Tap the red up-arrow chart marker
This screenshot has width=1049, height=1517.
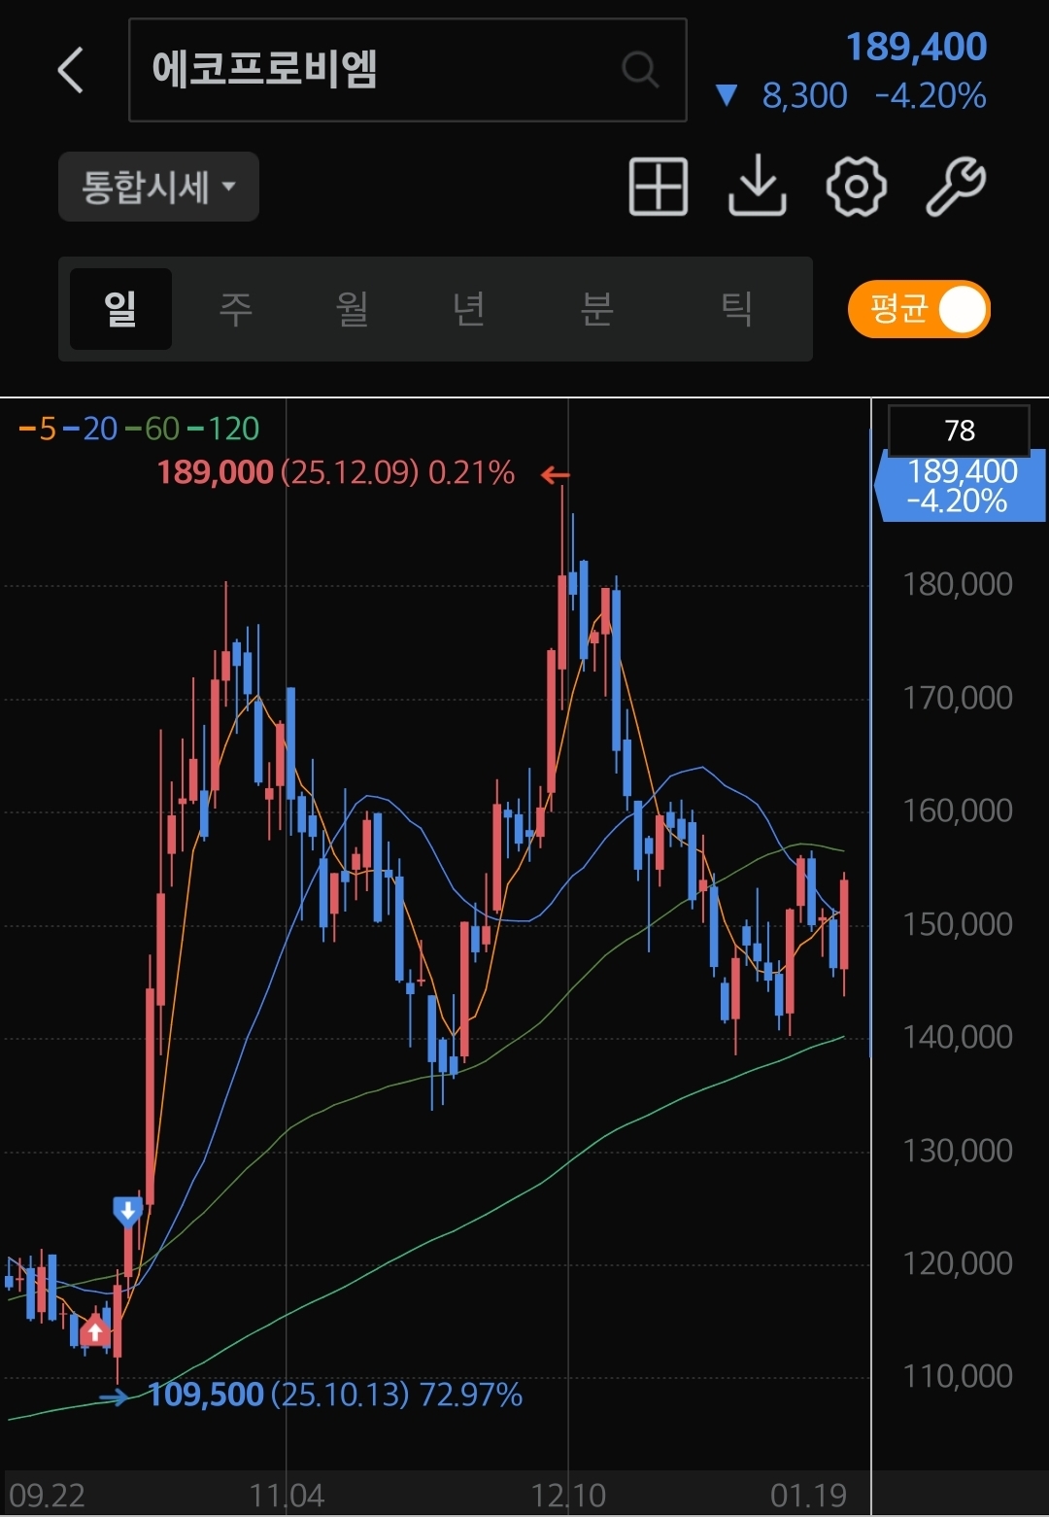[x=94, y=1330]
